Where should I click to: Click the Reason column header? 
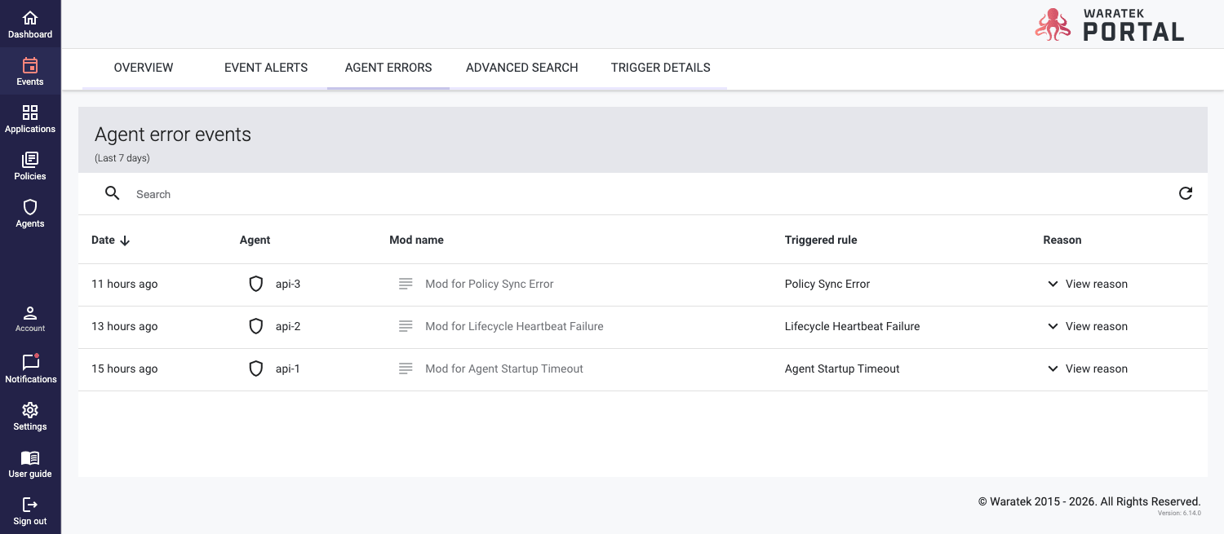[x=1062, y=240]
